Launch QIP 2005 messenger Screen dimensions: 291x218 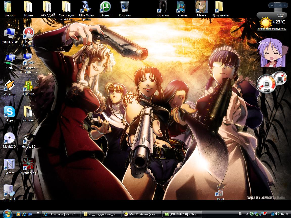[x=29, y=88]
